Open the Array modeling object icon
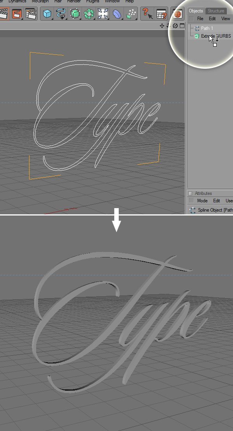The width and height of the screenshot is (233, 431). [89, 14]
